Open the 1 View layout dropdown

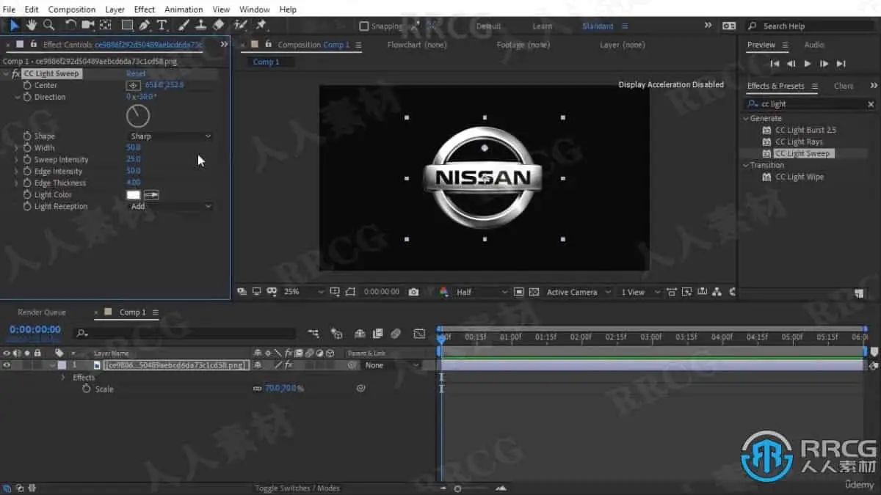pyautogui.click(x=640, y=292)
